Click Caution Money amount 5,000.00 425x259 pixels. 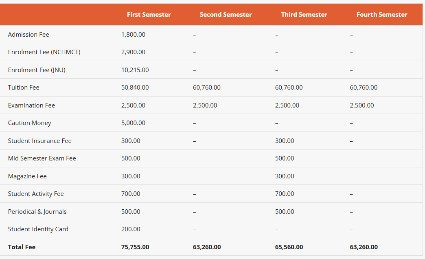[x=133, y=123]
